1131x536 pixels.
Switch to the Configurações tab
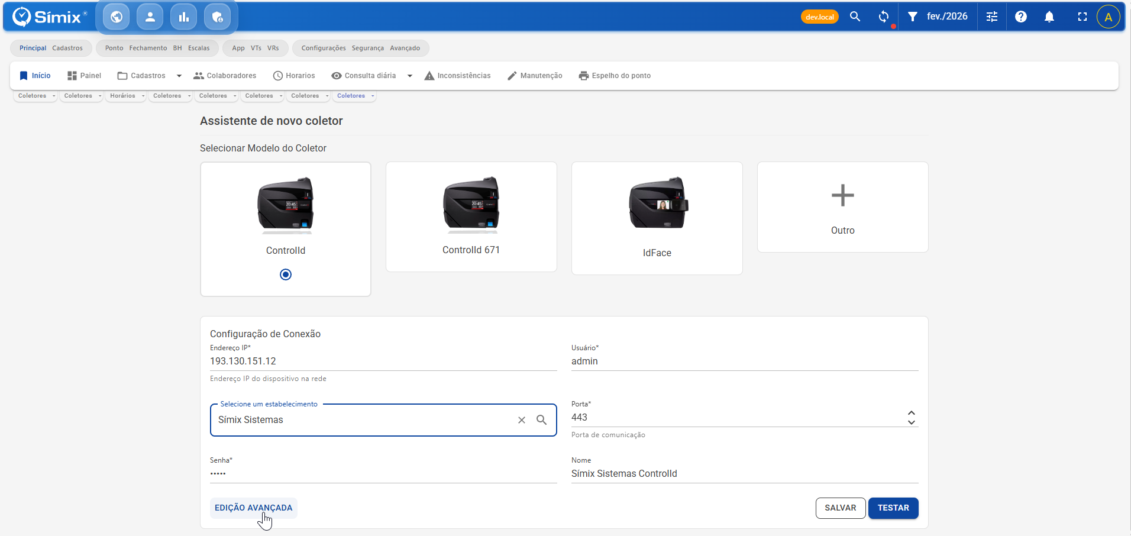tap(324, 48)
